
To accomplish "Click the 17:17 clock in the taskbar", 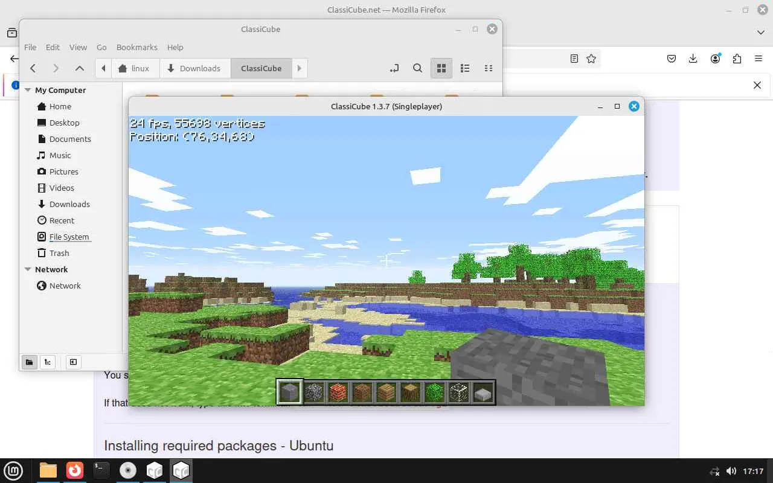I will coord(753,471).
